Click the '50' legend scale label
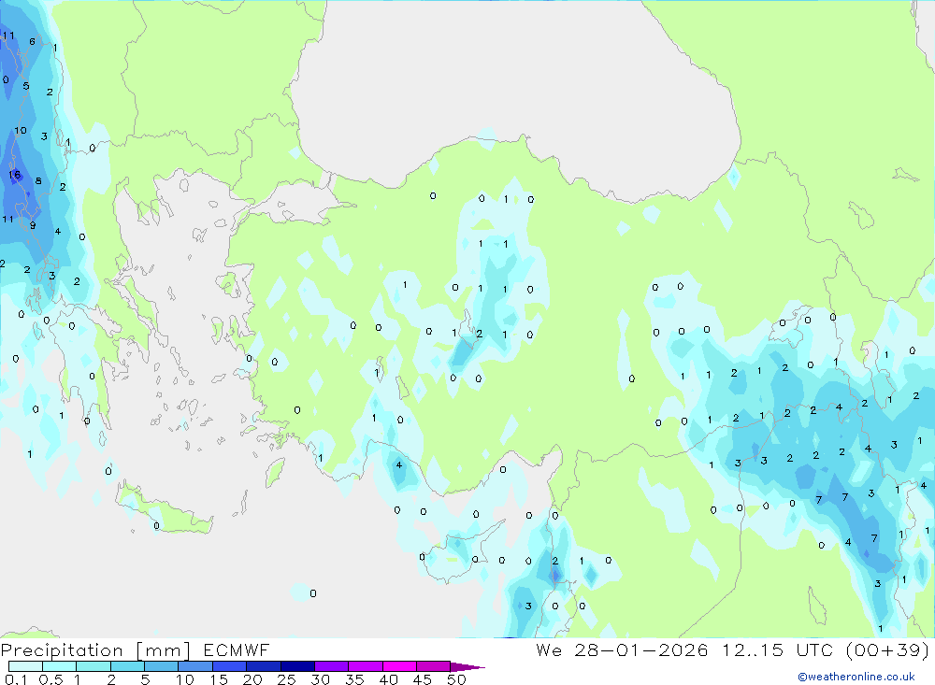Viewport: 935px width, 685px height. [456, 679]
